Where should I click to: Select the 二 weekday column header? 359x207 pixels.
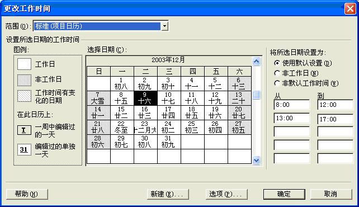pos(145,72)
